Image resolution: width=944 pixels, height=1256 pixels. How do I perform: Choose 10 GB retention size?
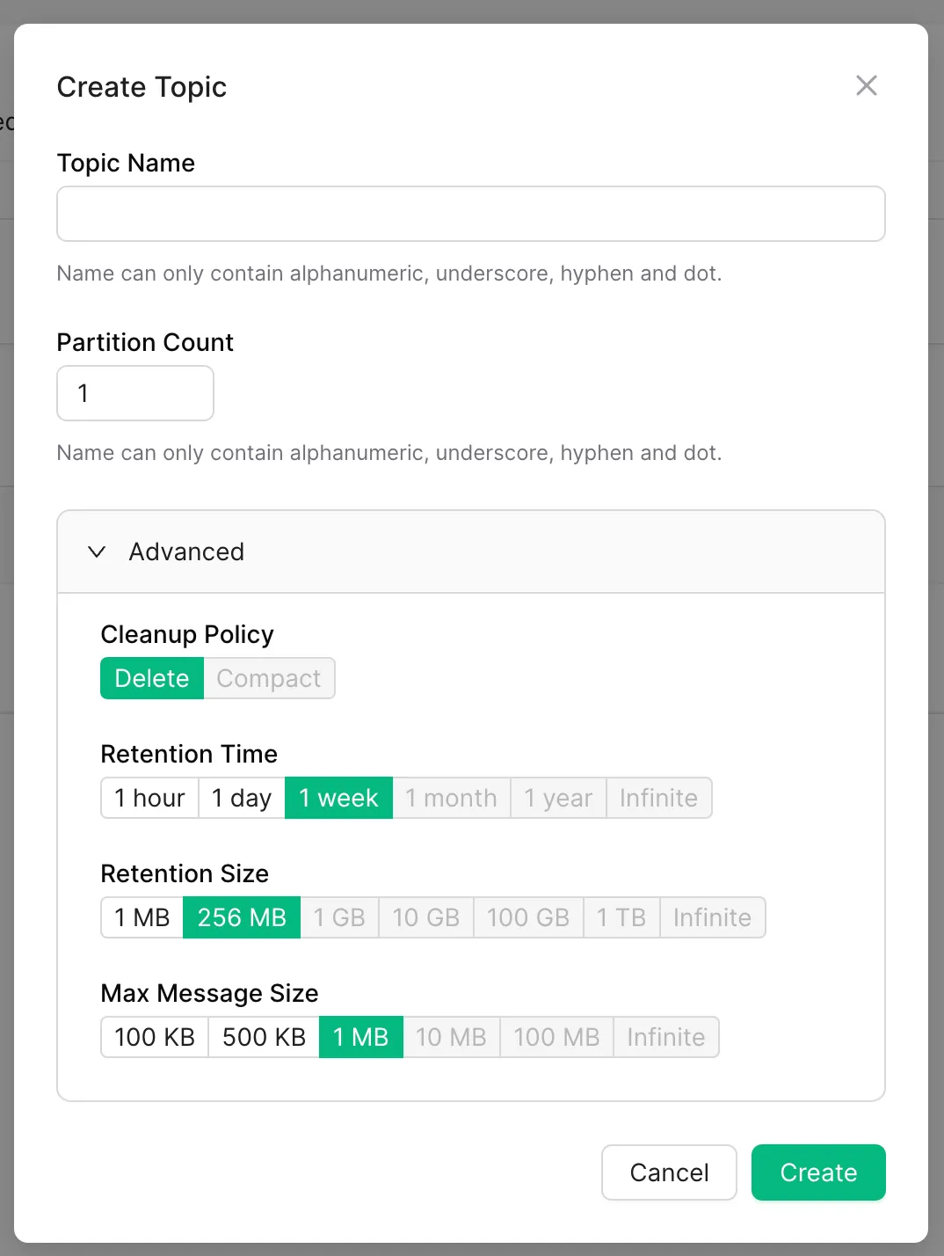[x=426, y=917]
